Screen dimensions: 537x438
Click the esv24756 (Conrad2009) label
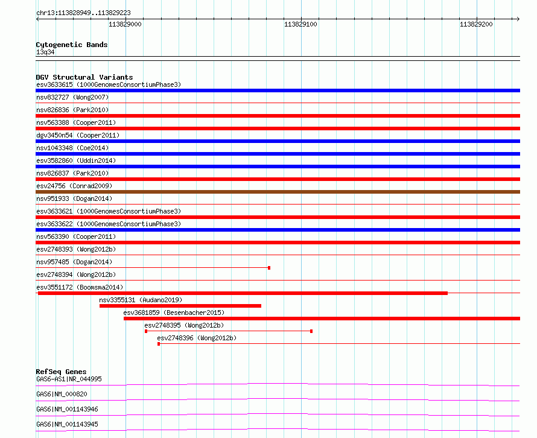74,186
